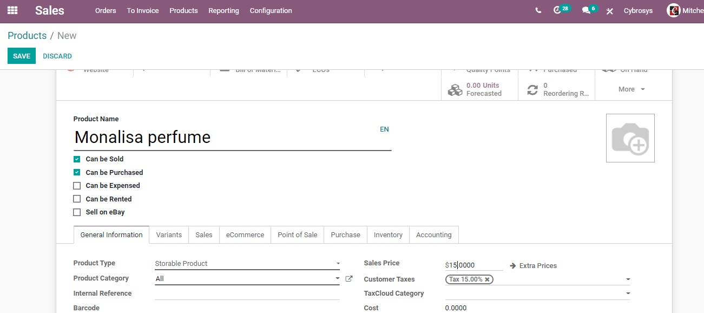Switch to the Inventory tab

(388, 234)
